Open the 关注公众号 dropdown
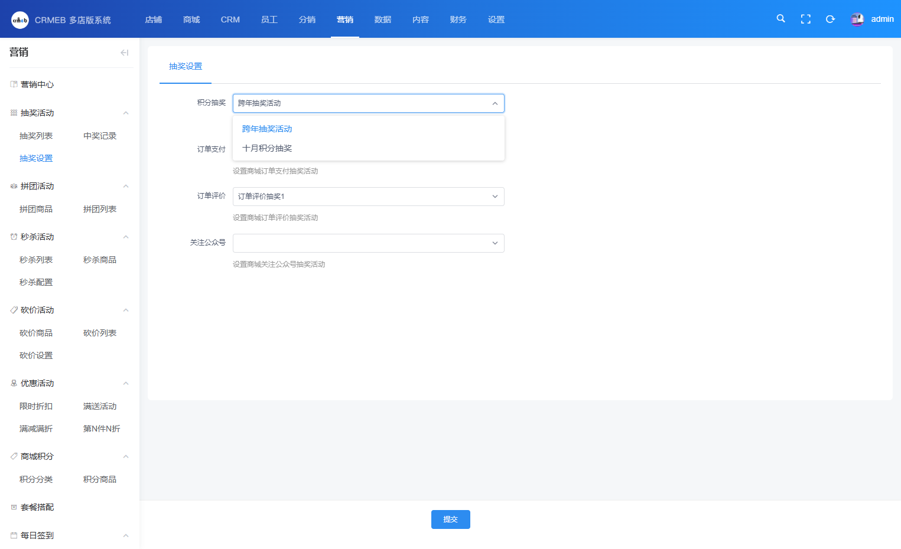 click(x=368, y=243)
